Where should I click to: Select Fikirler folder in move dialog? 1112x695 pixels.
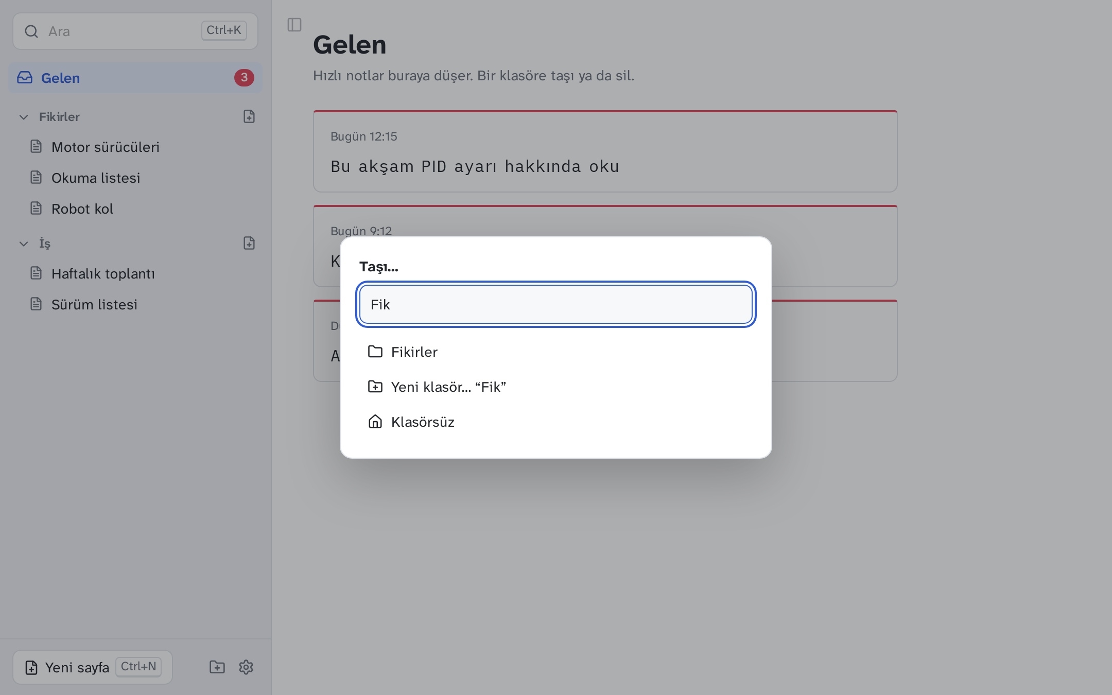click(x=556, y=352)
